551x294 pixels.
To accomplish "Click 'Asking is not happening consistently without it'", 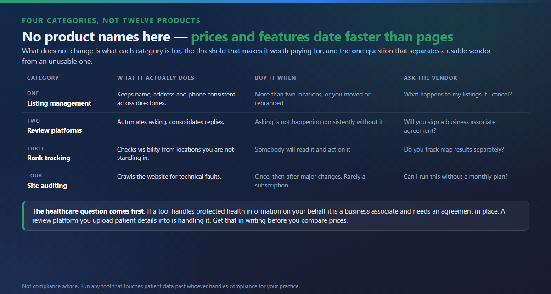I will [319, 122].
